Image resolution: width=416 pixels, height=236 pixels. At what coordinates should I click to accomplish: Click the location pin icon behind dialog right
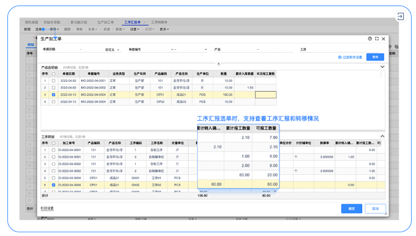(391, 47)
